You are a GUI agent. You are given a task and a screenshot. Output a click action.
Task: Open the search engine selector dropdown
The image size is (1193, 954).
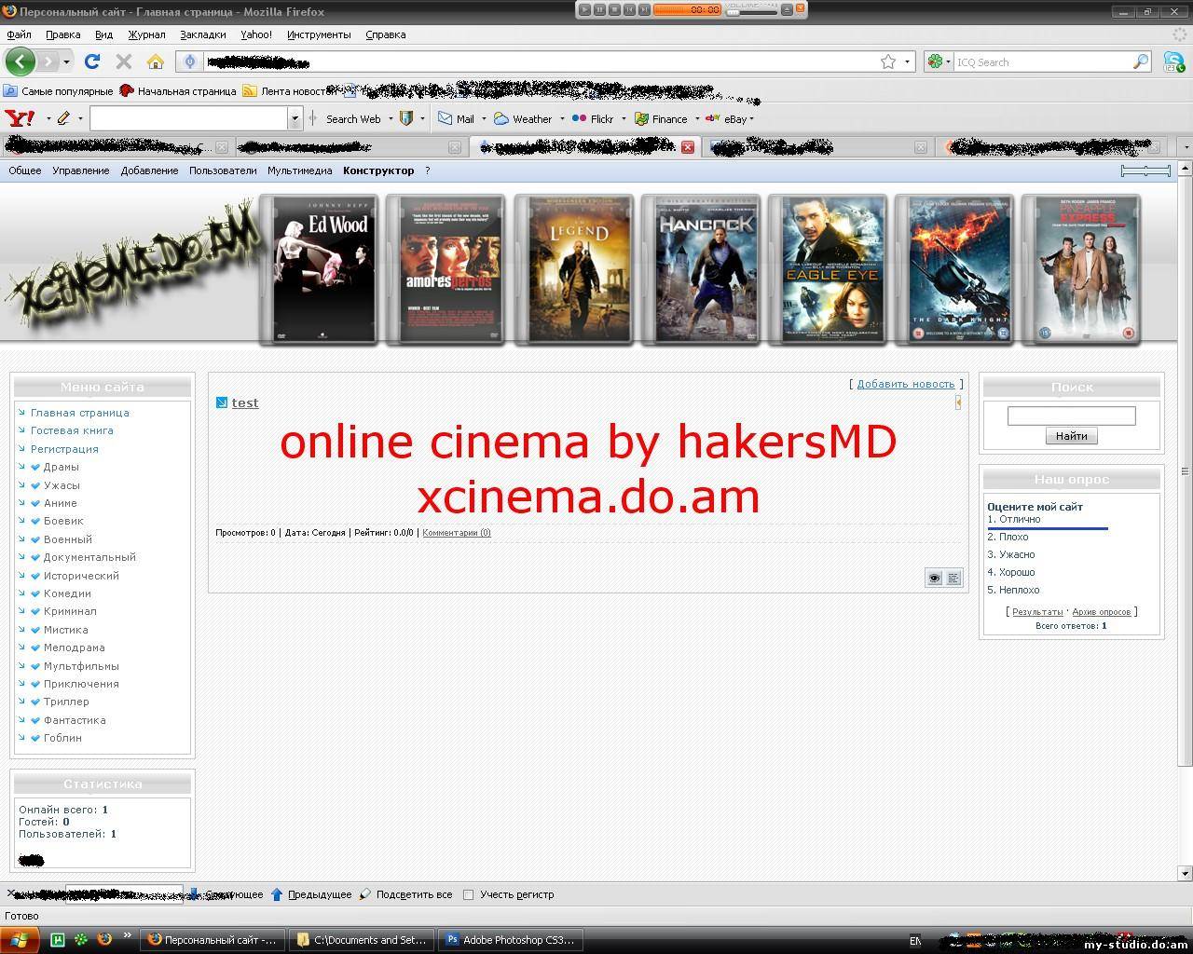pos(939,61)
